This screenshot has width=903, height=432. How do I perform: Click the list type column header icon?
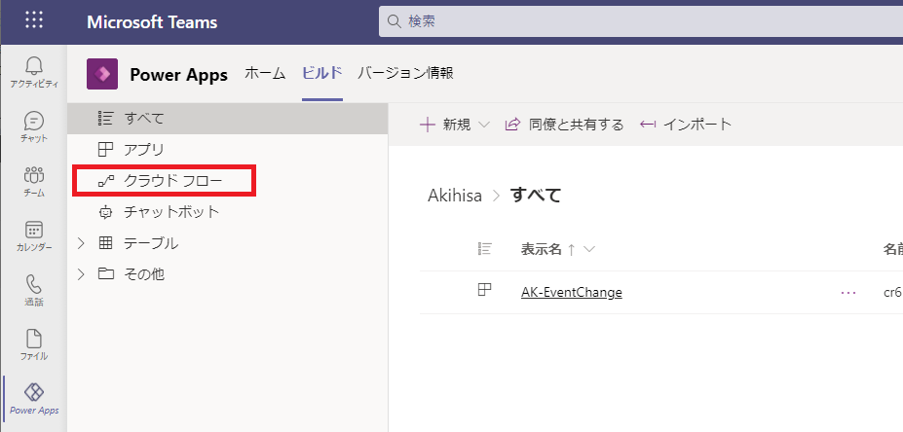pyautogui.click(x=485, y=248)
